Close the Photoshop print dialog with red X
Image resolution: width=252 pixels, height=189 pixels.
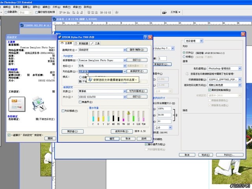(243, 34)
